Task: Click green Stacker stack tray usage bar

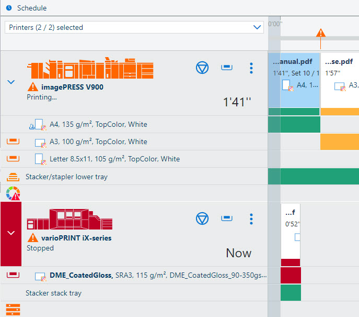Action: click(x=291, y=293)
